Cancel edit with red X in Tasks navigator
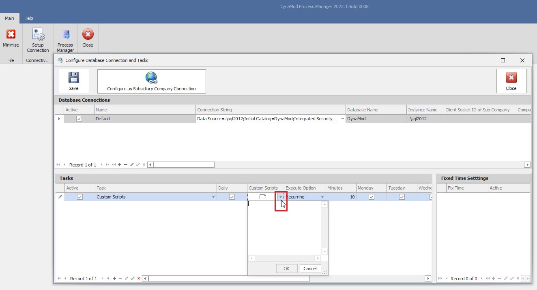 (139, 279)
